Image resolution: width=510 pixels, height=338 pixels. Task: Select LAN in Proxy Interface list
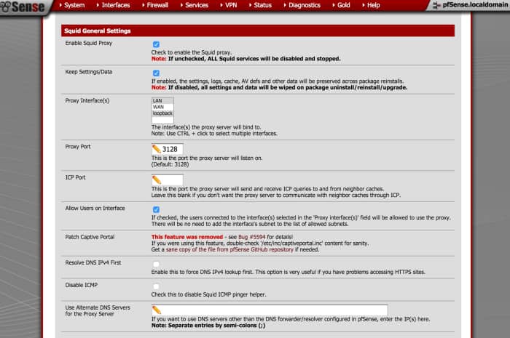pyautogui.click(x=162, y=101)
